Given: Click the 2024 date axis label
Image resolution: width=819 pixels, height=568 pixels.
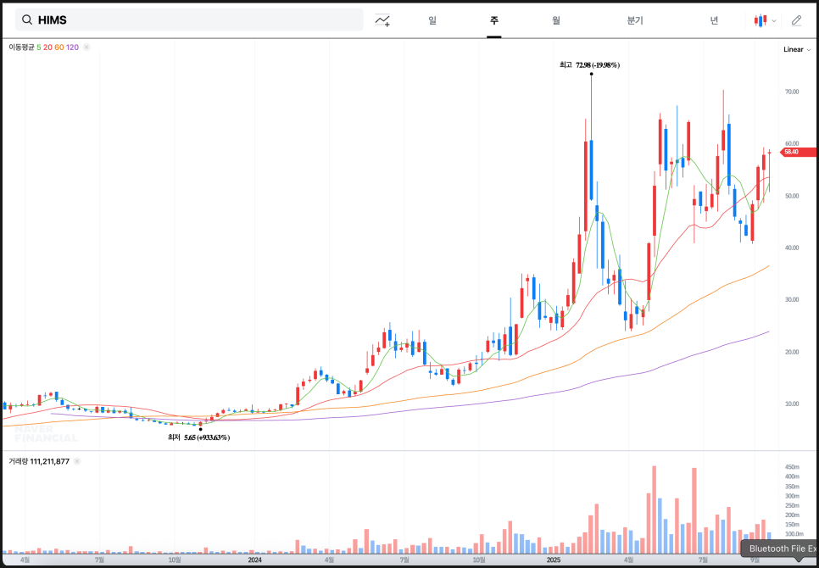Looking at the screenshot, I should 254,560.
